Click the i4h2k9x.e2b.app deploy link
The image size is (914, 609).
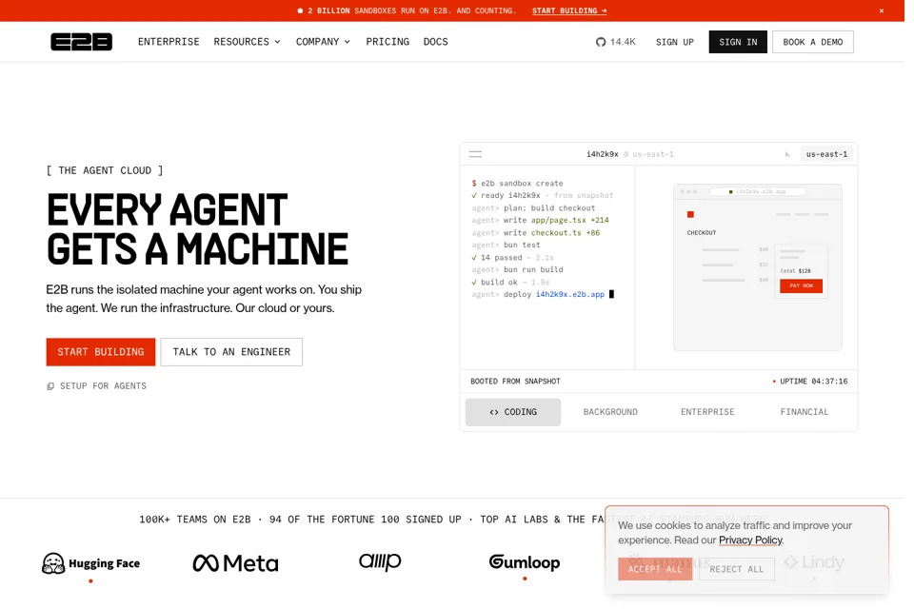coord(570,294)
